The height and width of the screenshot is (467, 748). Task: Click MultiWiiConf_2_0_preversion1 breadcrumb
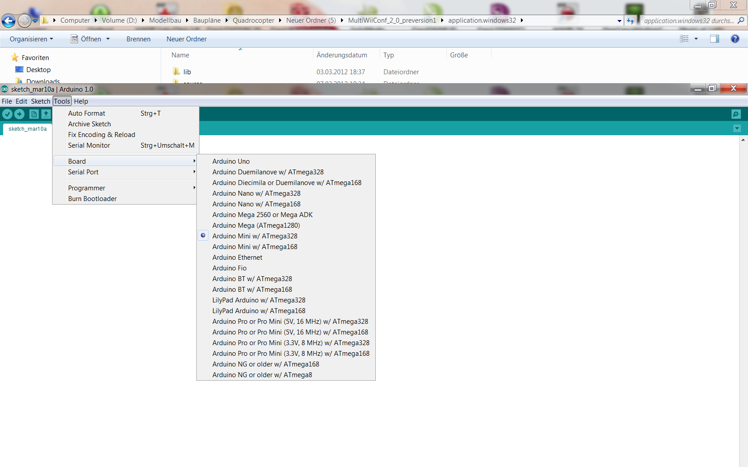point(392,20)
